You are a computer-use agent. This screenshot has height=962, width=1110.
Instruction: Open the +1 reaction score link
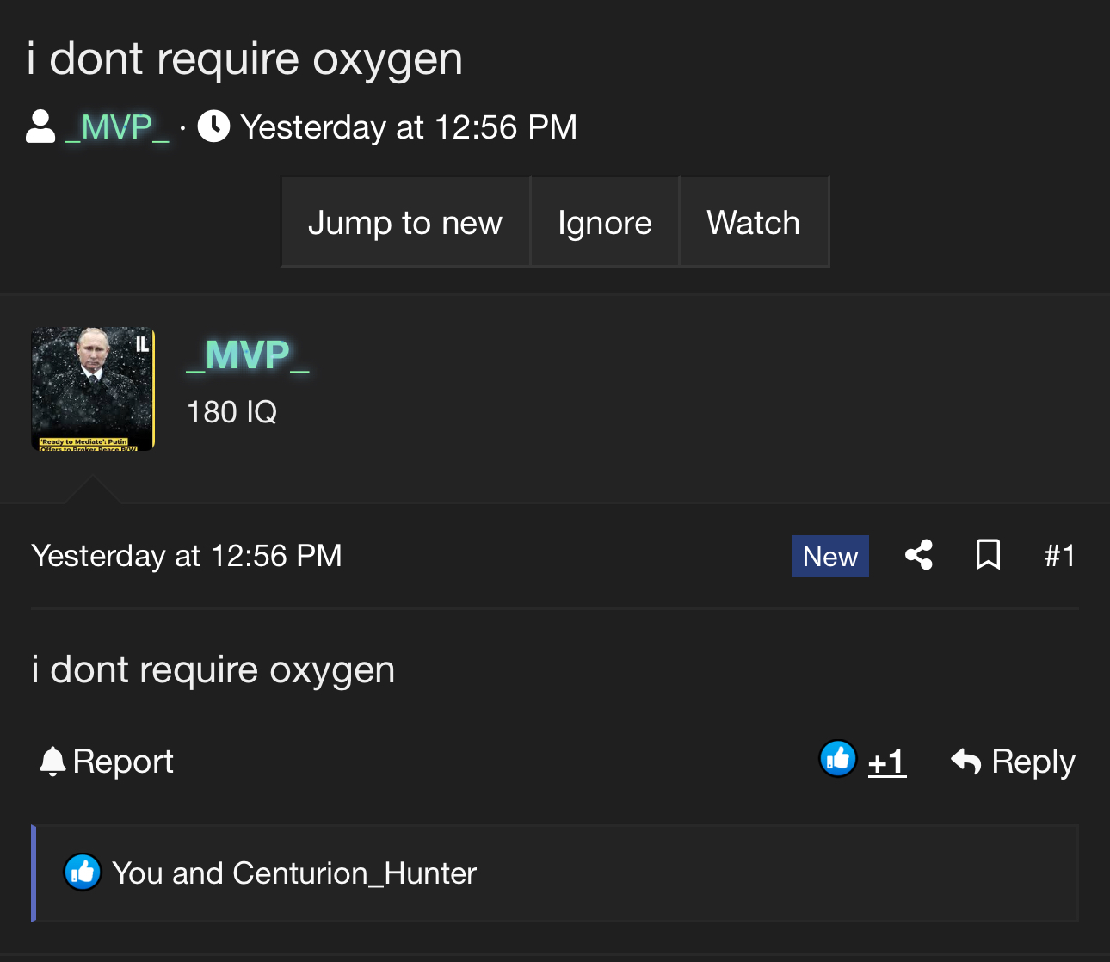pos(886,762)
